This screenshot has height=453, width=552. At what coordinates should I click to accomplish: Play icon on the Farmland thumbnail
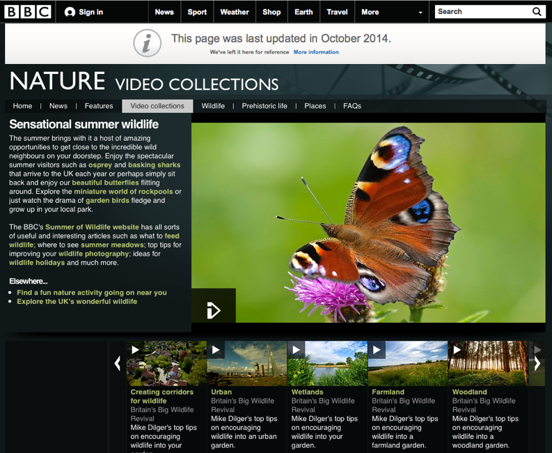coord(377,350)
